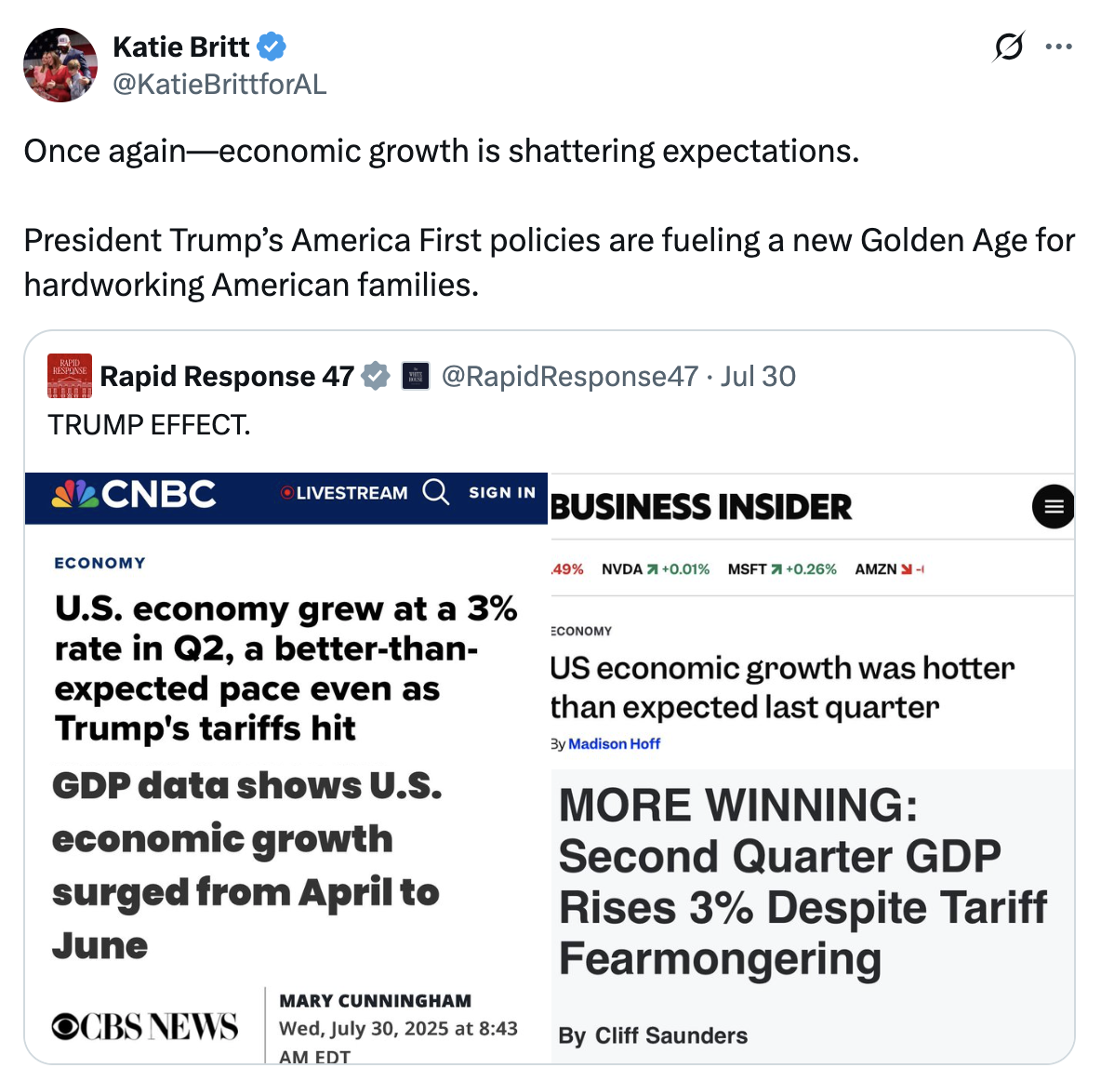Open the Grok slashed-circle icon
The image size is (1101, 1081).
1009,47
